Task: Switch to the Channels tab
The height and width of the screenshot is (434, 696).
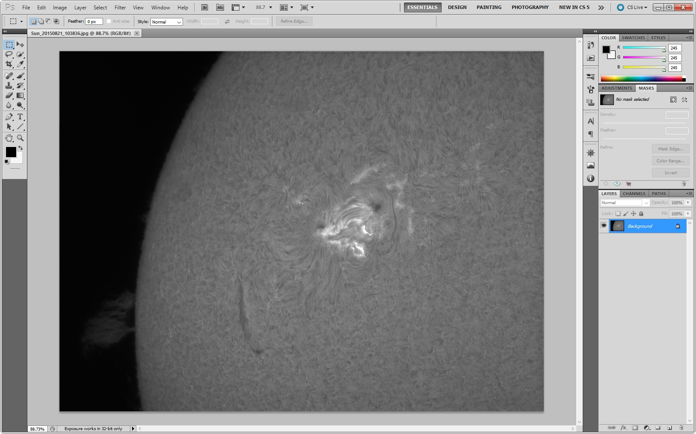Action: 634,194
